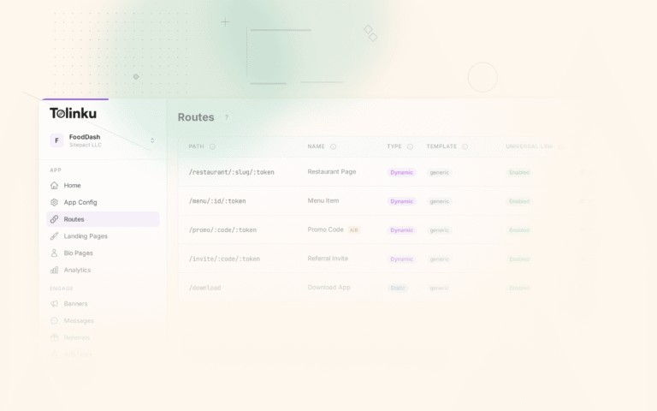Click the PATH column header
Screen dimensions: 657x411
[x=196, y=146]
